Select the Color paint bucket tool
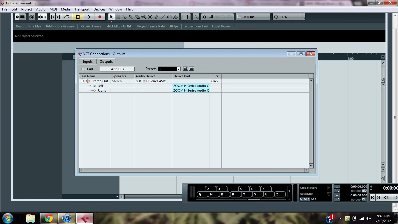 pyautogui.click(x=176, y=17)
